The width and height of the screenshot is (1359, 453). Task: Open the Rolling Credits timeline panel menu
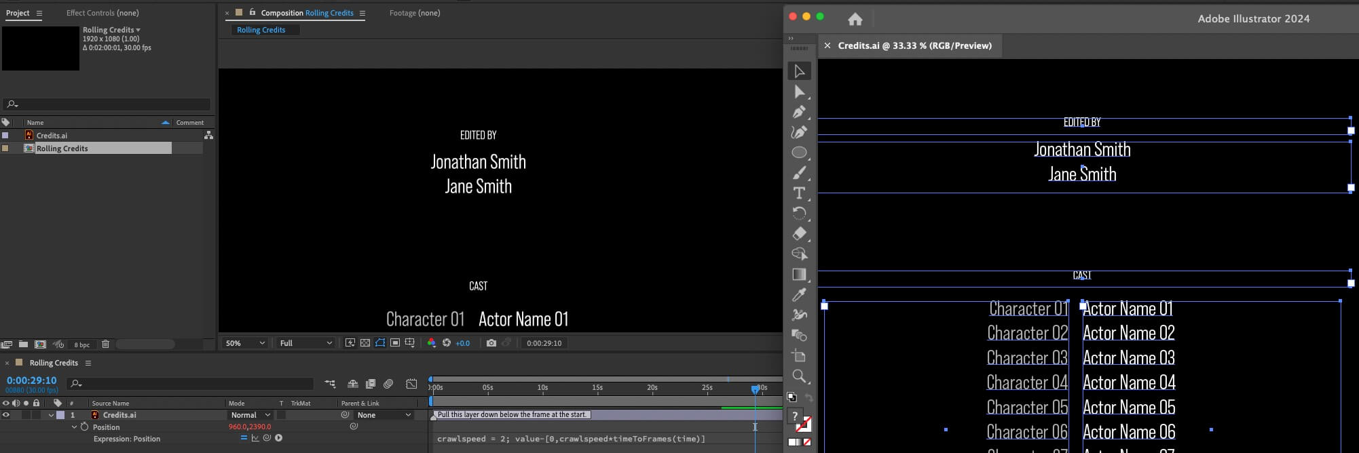(88, 363)
